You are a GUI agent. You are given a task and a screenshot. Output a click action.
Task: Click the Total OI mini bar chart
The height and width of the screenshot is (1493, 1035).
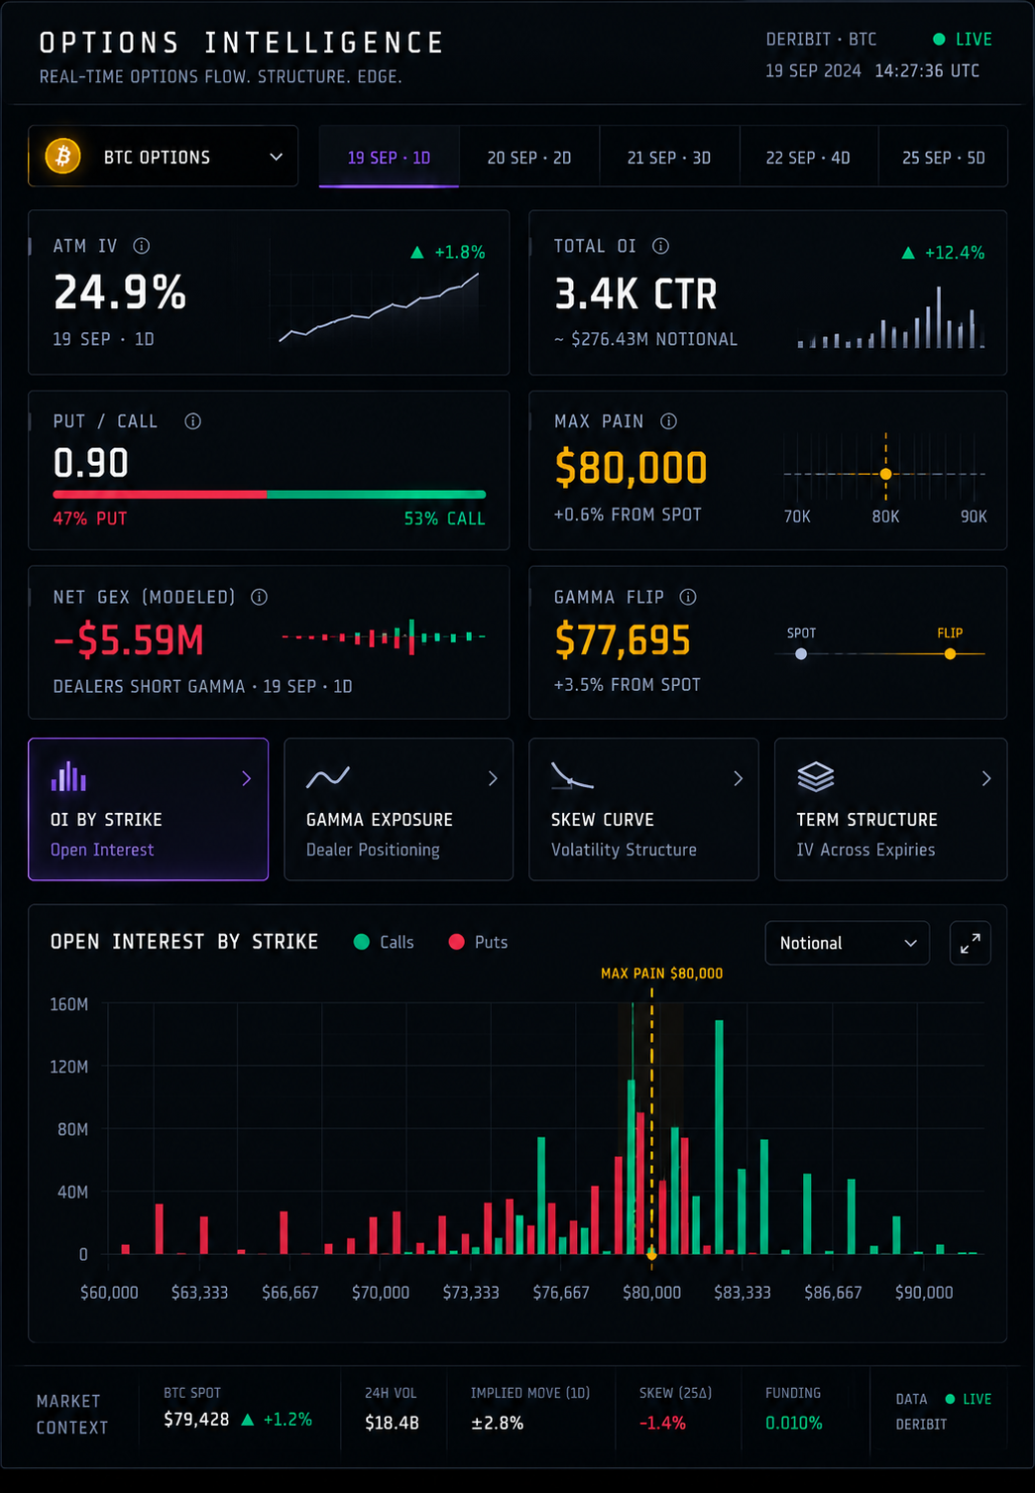click(891, 317)
